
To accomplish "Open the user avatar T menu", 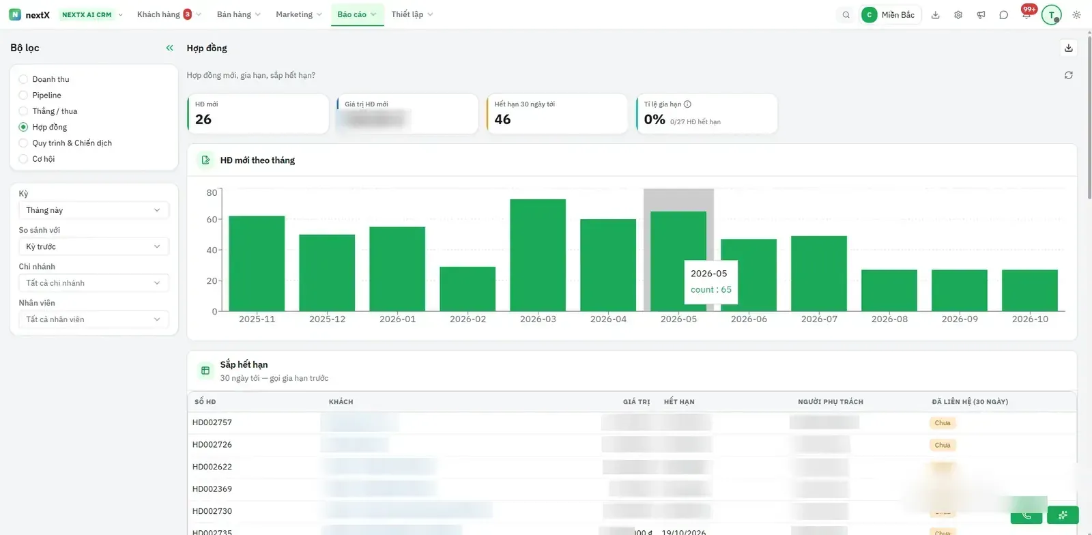I will click(1051, 14).
